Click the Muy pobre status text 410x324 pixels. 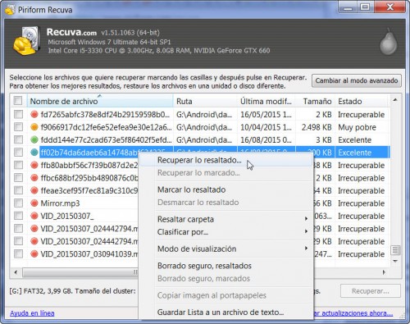[x=357, y=127]
